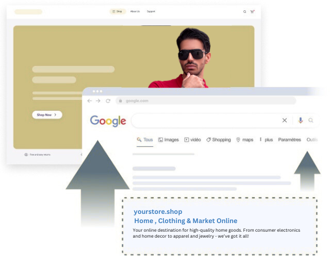Reload the google.com page

click(x=108, y=100)
